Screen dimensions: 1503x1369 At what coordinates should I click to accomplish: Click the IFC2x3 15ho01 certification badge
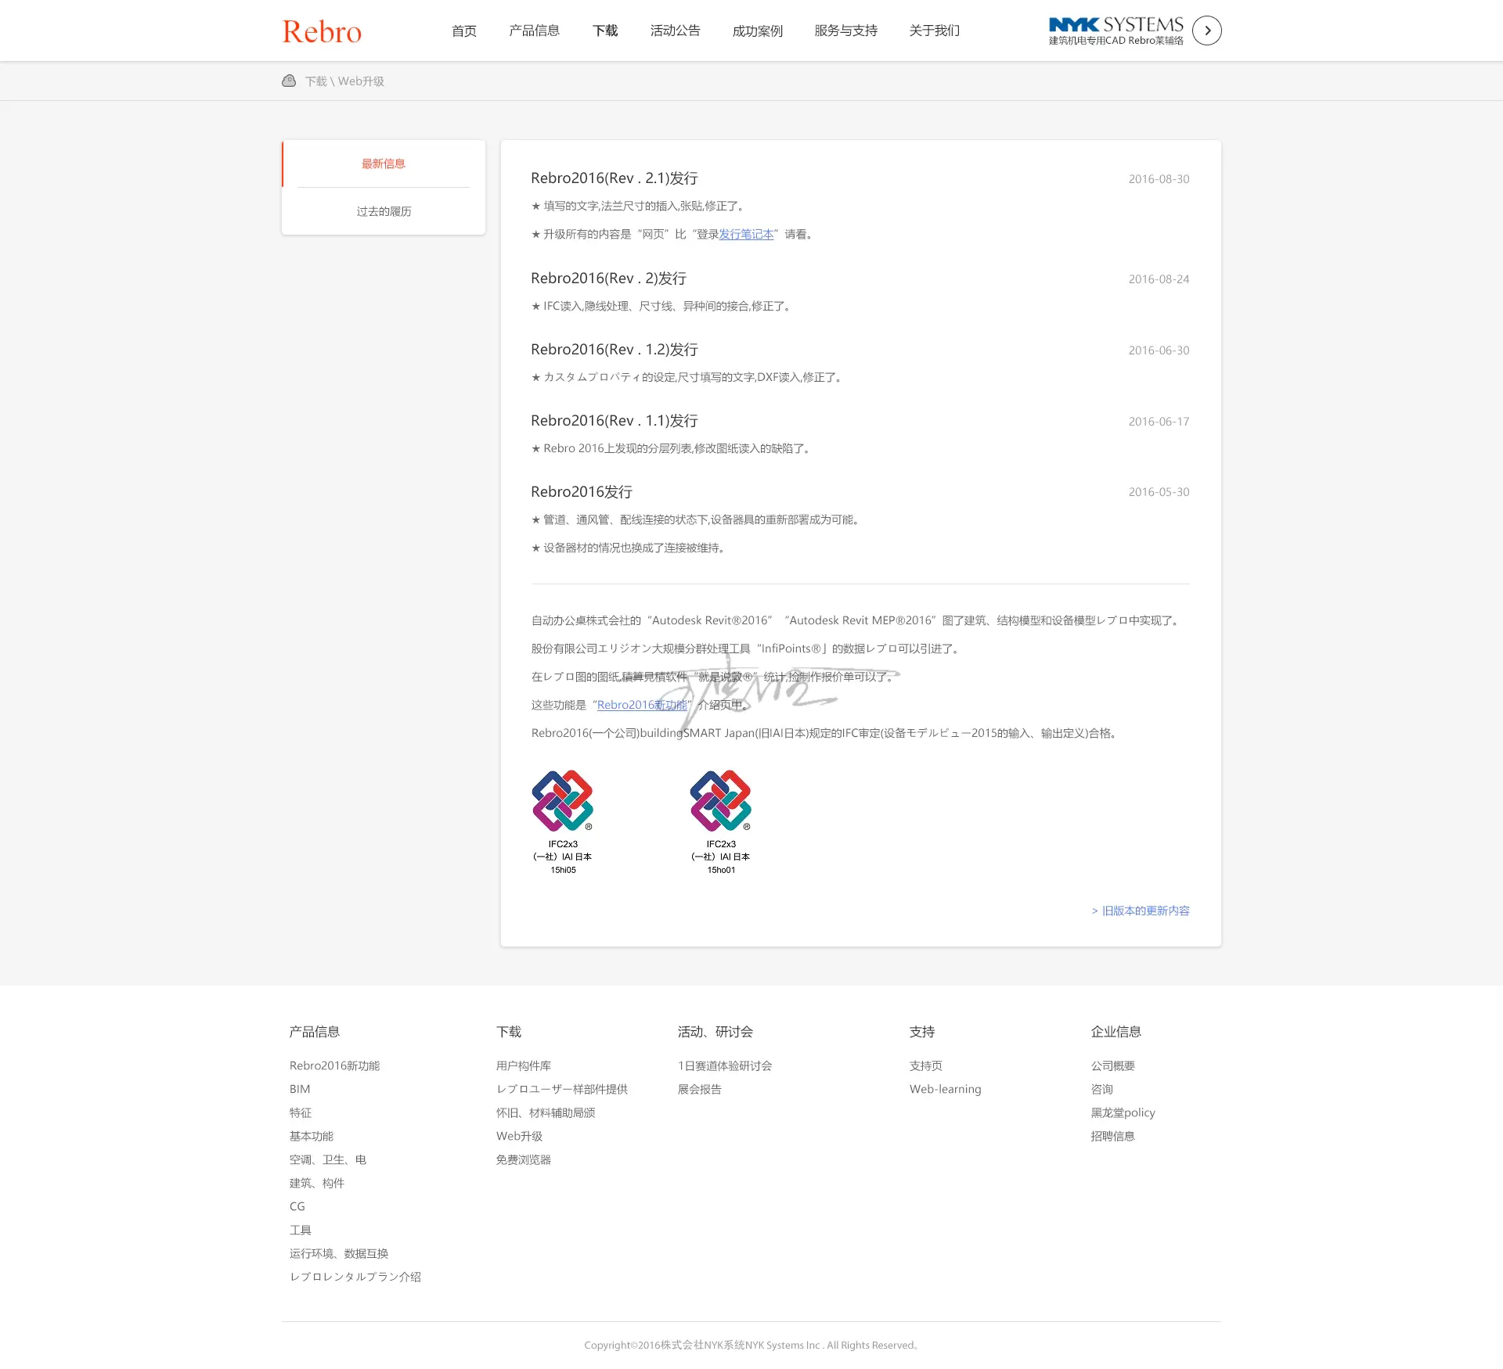(x=721, y=822)
